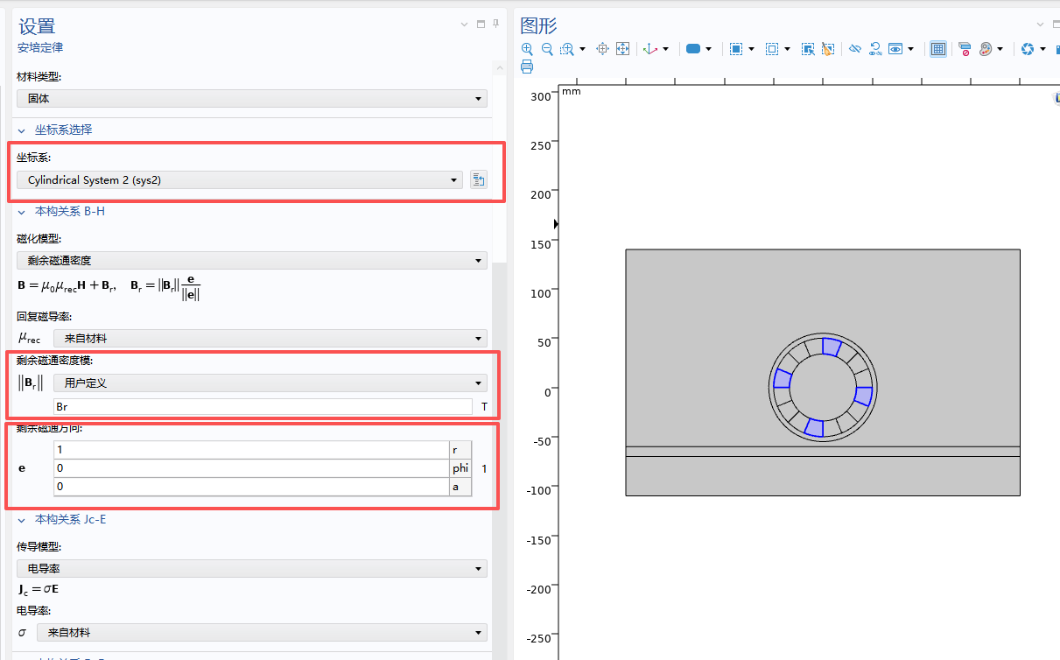Open the graphics panel menu arrow
This screenshot has width=1060, height=660.
point(1041,24)
